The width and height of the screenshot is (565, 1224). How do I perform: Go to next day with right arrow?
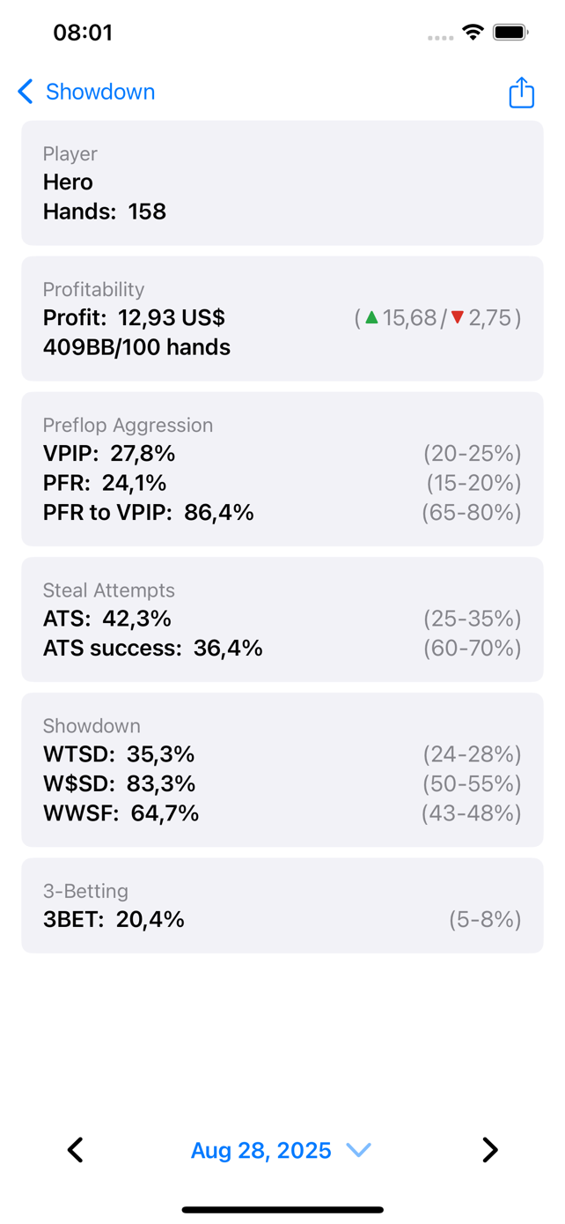490,1149
